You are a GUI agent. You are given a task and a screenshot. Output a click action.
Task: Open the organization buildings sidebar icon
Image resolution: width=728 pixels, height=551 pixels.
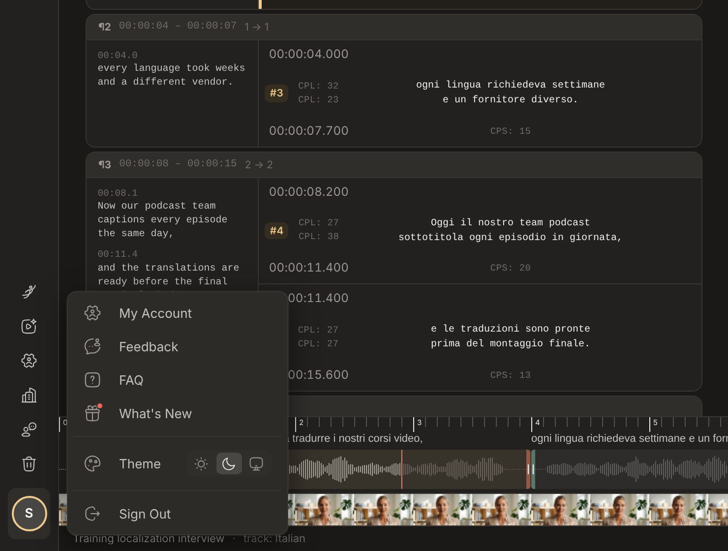coord(29,395)
